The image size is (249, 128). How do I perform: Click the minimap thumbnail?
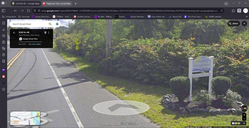pyautogui.click(x=25, y=118)
